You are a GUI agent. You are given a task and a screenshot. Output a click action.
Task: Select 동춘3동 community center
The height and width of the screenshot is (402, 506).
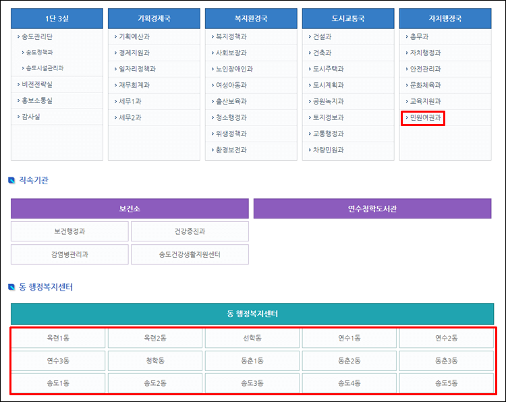tap(447, 361)
